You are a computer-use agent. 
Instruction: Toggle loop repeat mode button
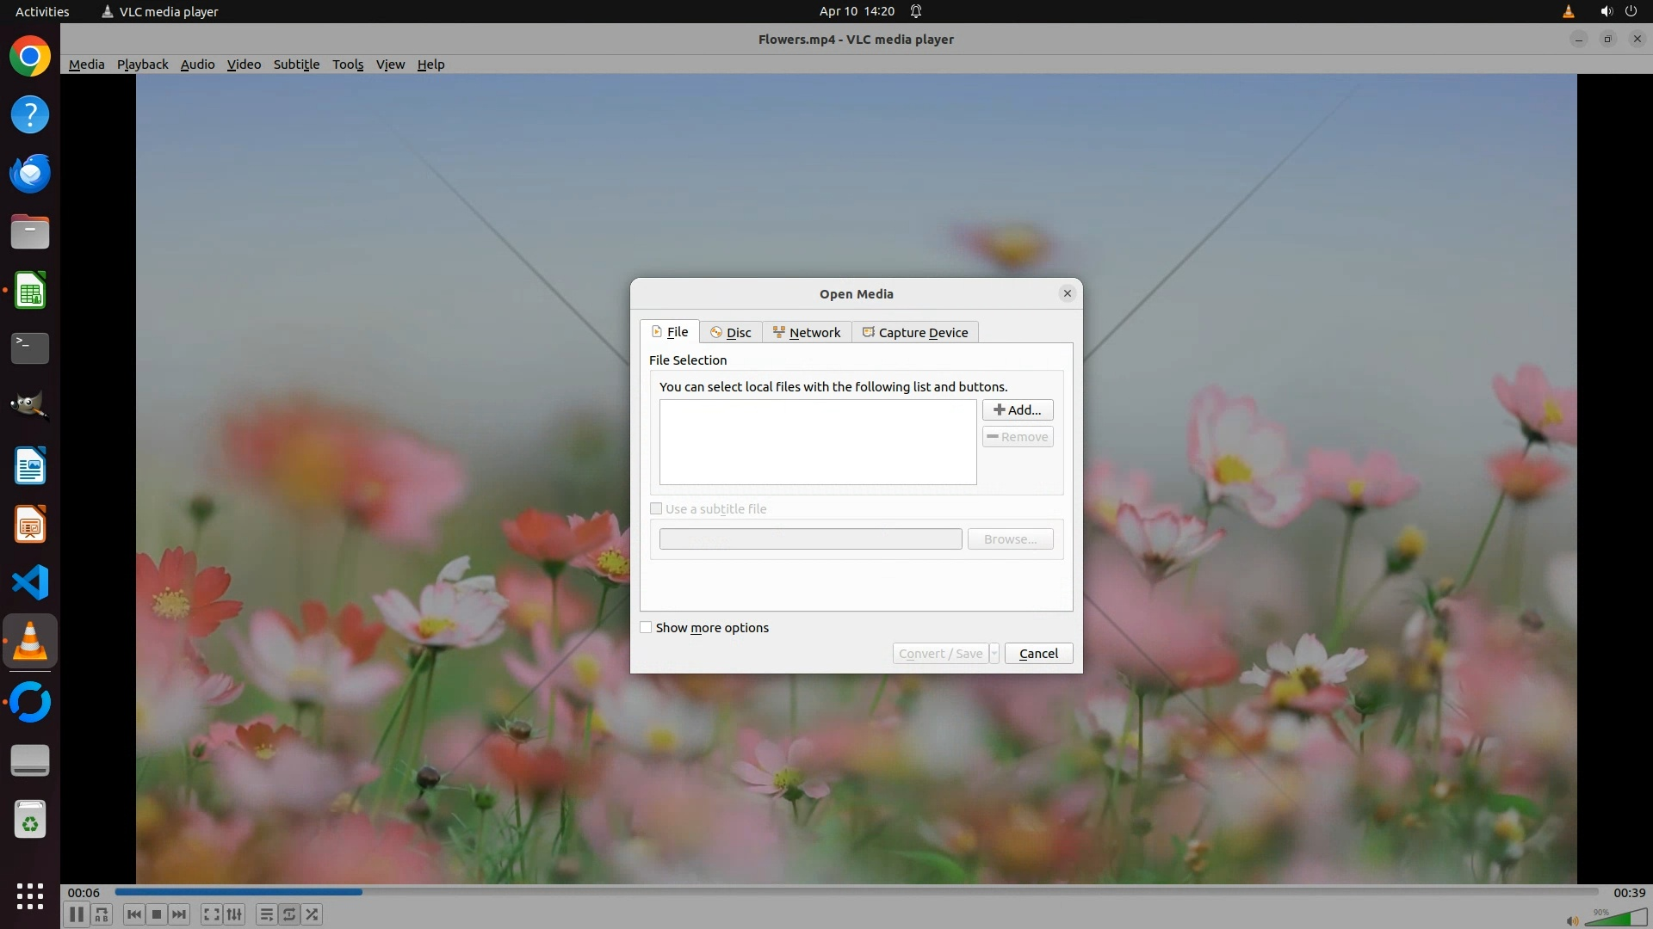[289, 914]
